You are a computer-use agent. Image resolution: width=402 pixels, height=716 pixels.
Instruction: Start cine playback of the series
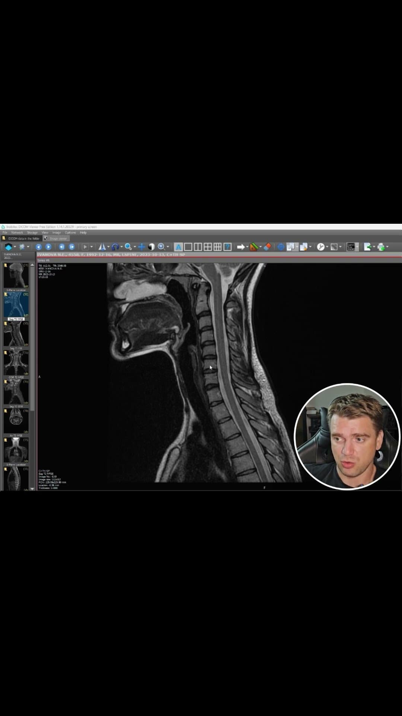[x=85, y=247]
